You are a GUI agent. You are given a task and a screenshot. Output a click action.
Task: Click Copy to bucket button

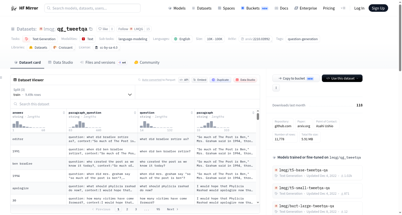coord(296,78)
